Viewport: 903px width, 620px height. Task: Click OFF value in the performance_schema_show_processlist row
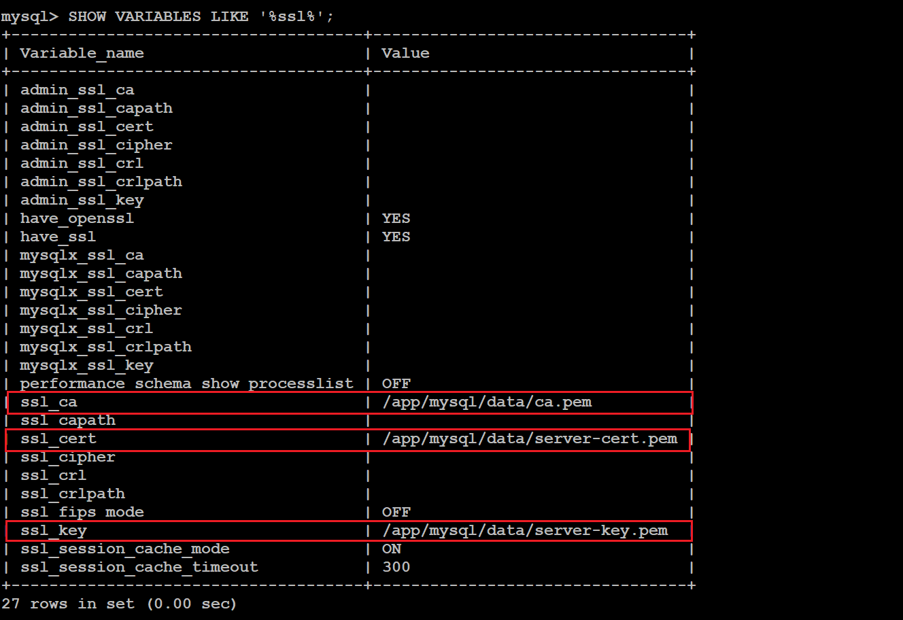pos(396,383)
